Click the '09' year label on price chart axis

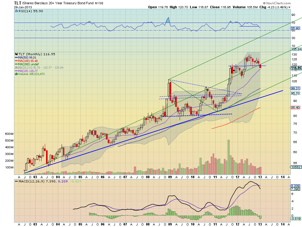170,177
